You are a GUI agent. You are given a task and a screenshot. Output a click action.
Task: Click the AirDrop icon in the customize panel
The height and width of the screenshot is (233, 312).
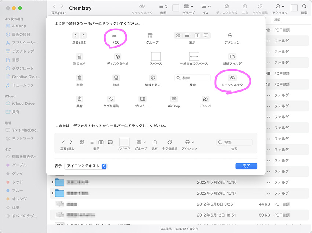pyautogui.click(x=174, y=100)
